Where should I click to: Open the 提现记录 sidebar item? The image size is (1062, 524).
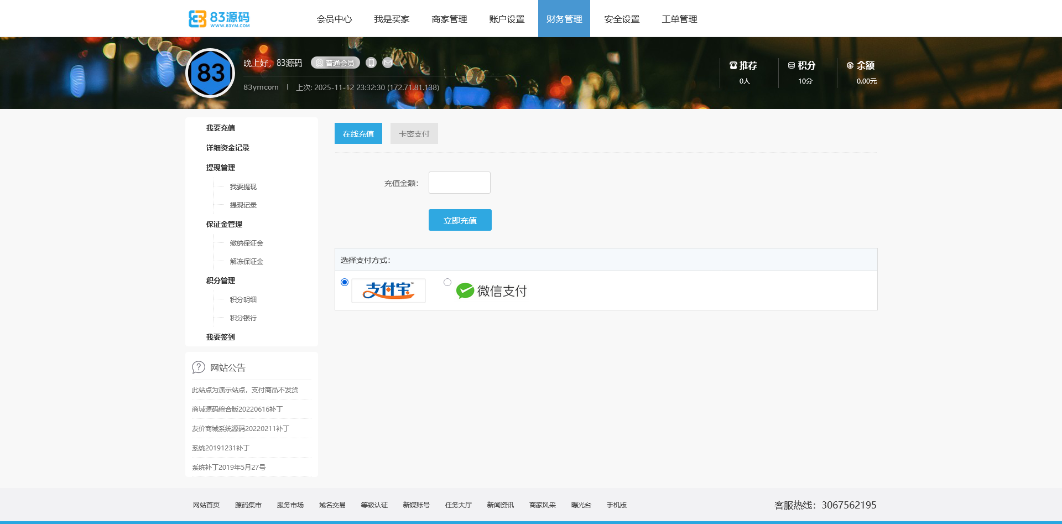243,205
